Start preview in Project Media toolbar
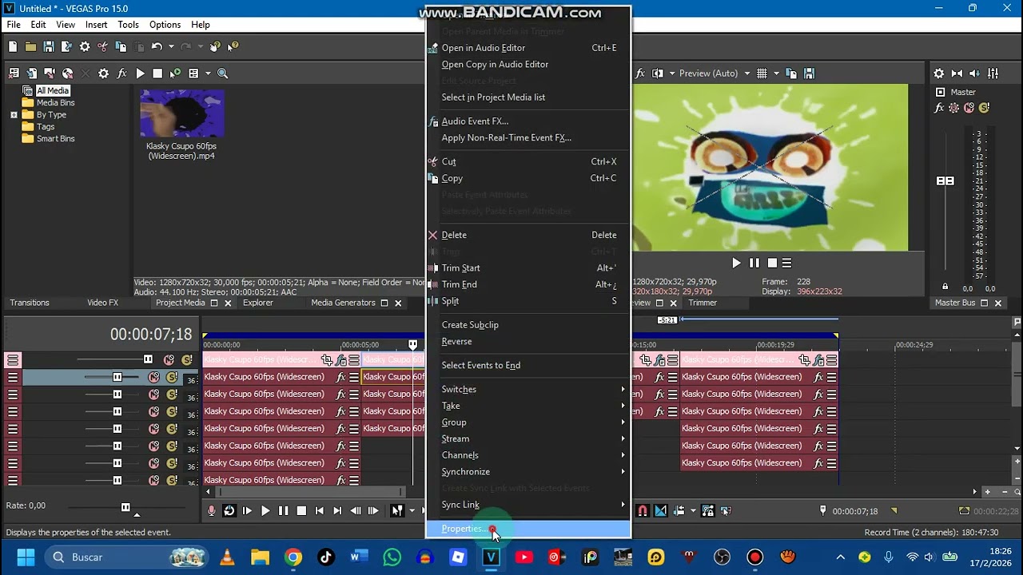This screenshot has width=1023, height=575. tap(140, 73)
